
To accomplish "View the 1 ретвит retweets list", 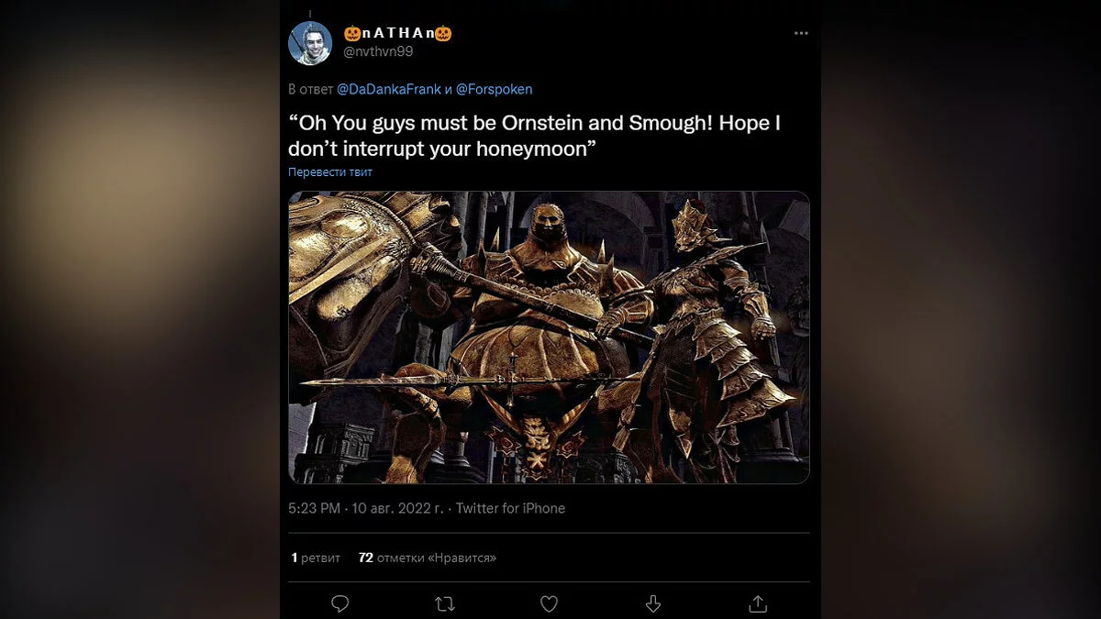I will coord(316,558).
